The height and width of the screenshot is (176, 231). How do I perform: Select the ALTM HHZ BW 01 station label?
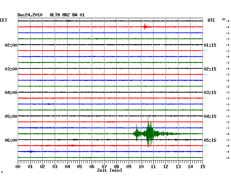click(67, 15)
